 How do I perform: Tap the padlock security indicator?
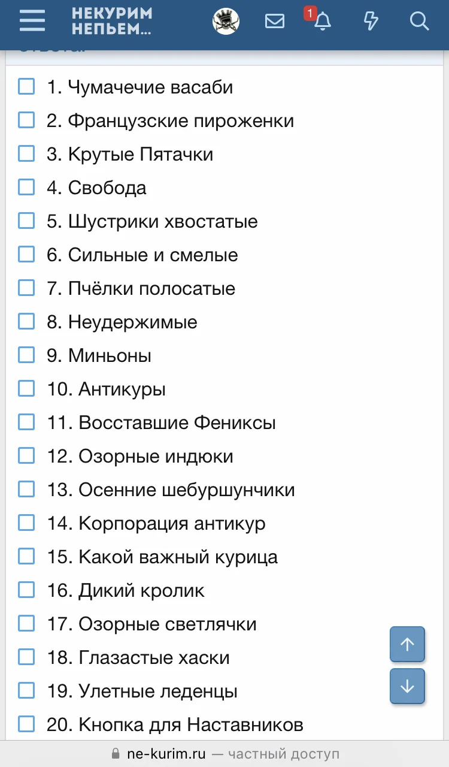114,753
